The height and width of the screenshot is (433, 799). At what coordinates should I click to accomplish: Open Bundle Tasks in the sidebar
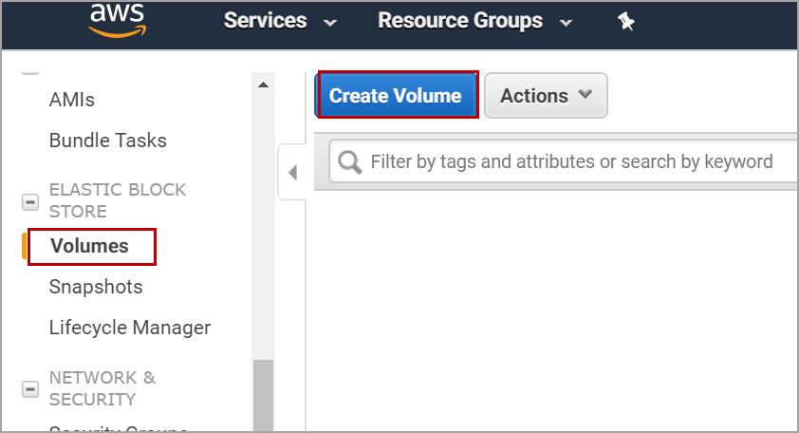click(x=107, y=141)
